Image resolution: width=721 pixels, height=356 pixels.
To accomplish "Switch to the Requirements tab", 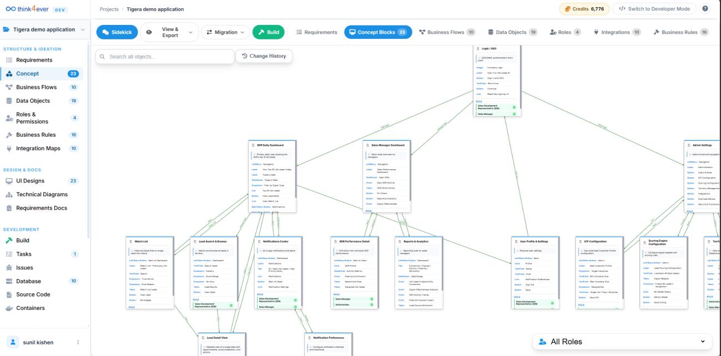I will click(x=317, y=32).
